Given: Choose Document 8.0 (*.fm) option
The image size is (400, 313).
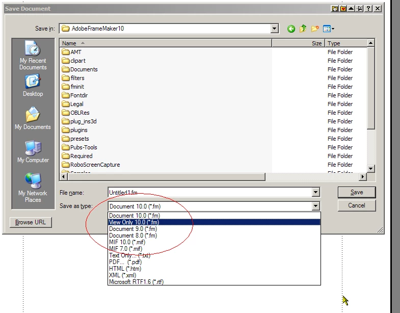Looking at the screenshot, I should [x=214, y=236].
